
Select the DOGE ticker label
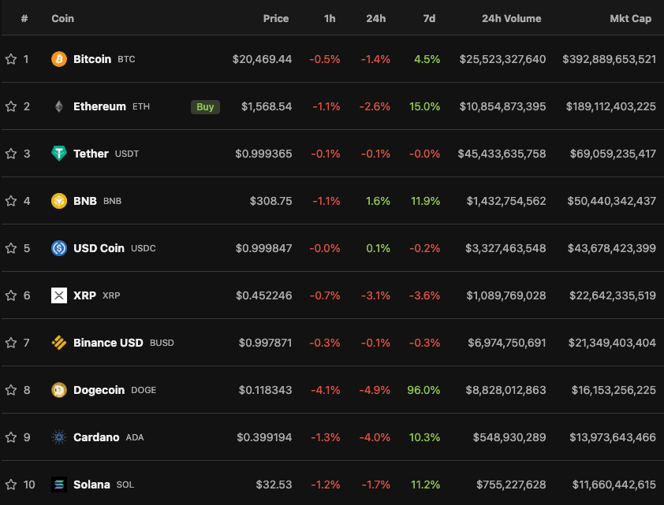tap(144, 390)
